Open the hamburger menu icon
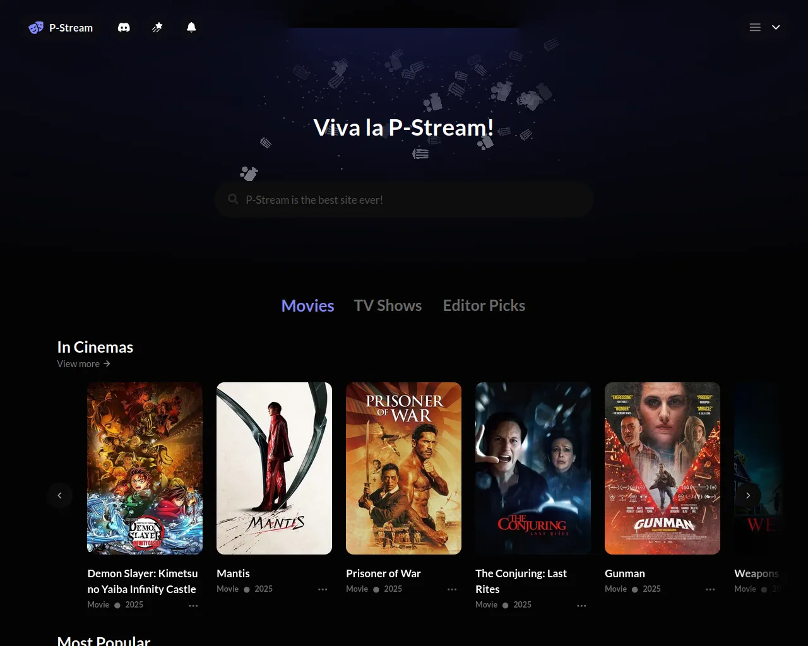This screenshot has width=808, height=646. [755, 27]
